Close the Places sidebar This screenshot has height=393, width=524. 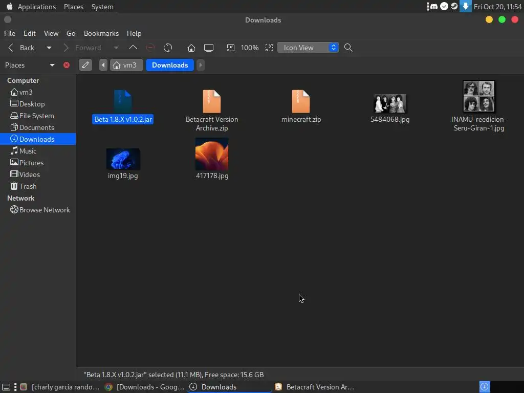tap(67, 65)
